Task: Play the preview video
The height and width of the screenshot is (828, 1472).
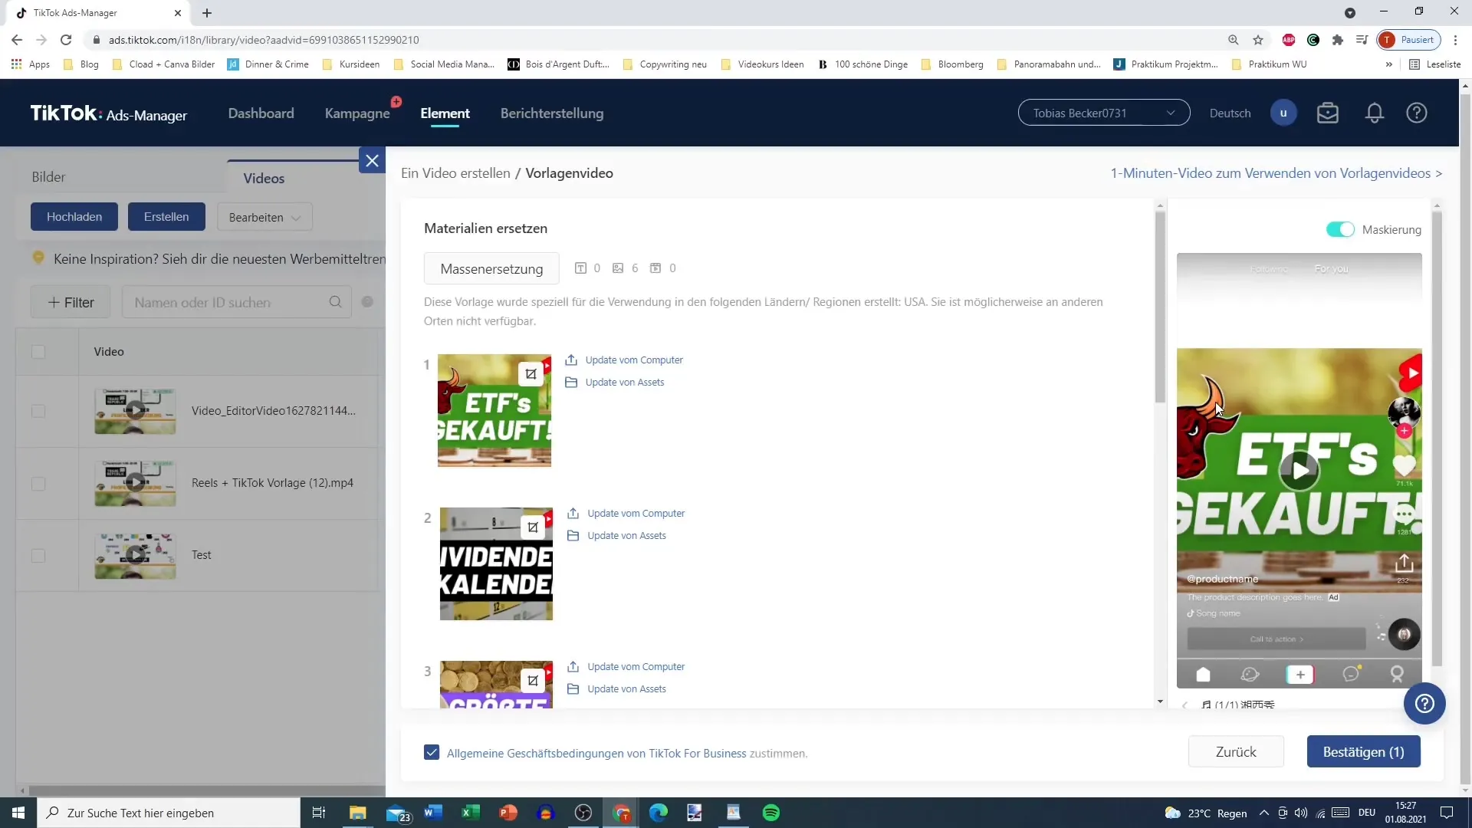Action: [x=1299, y=470]
